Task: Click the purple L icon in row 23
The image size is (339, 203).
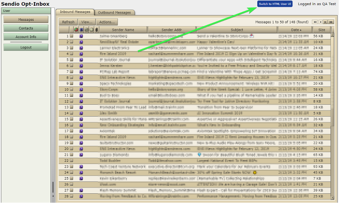Action: [x=81, y=167]
